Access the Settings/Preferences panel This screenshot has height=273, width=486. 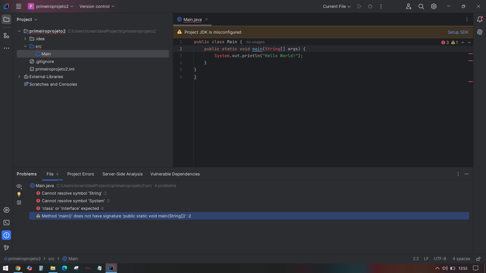[434, 6]
